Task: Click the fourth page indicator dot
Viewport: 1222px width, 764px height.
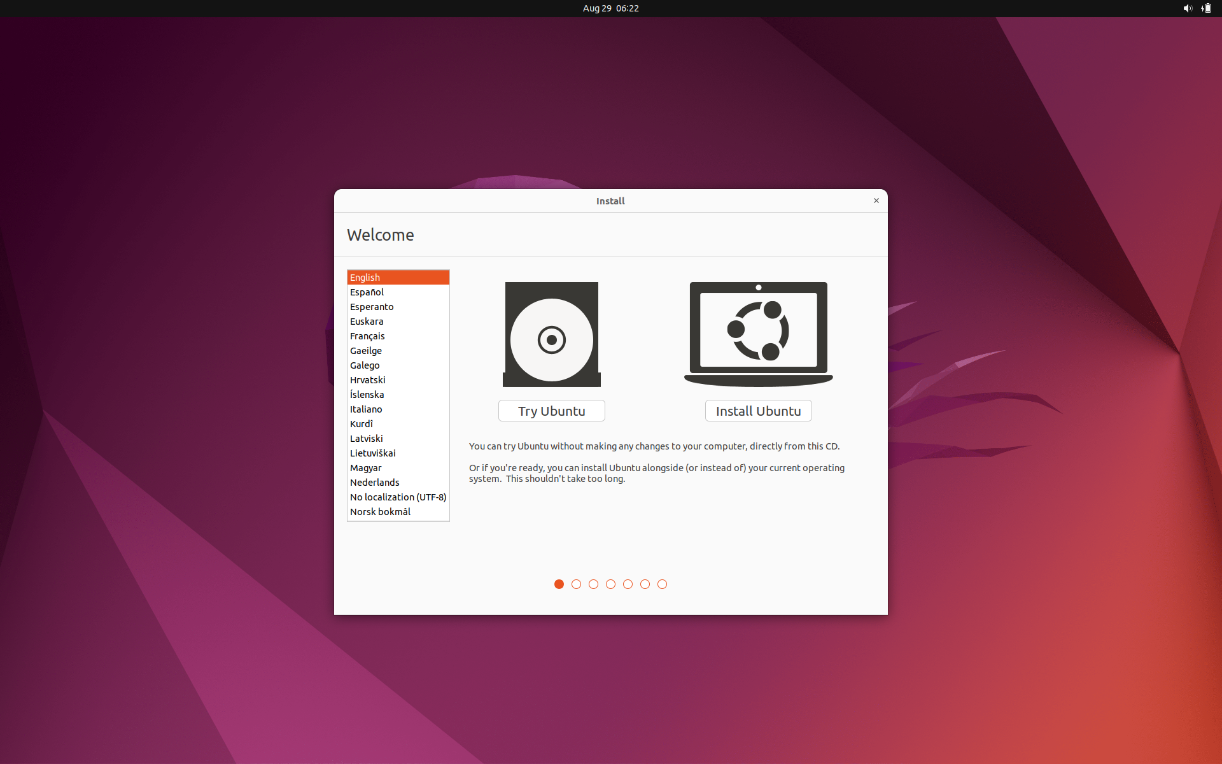Action: click(610, 584)
